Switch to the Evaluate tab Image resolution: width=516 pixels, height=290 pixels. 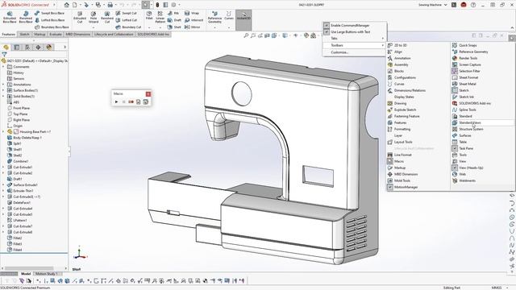pos(56,34)
